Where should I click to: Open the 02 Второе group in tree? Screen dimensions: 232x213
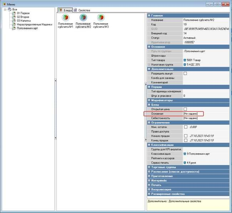click(x=23, y=17)
